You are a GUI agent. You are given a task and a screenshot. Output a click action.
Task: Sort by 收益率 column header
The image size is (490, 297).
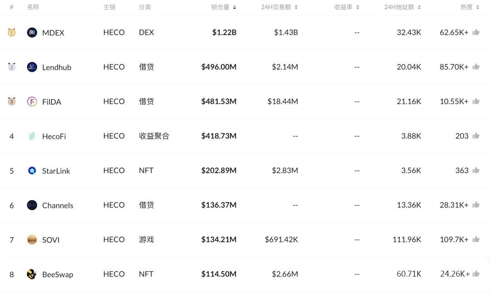pos(347,7)
